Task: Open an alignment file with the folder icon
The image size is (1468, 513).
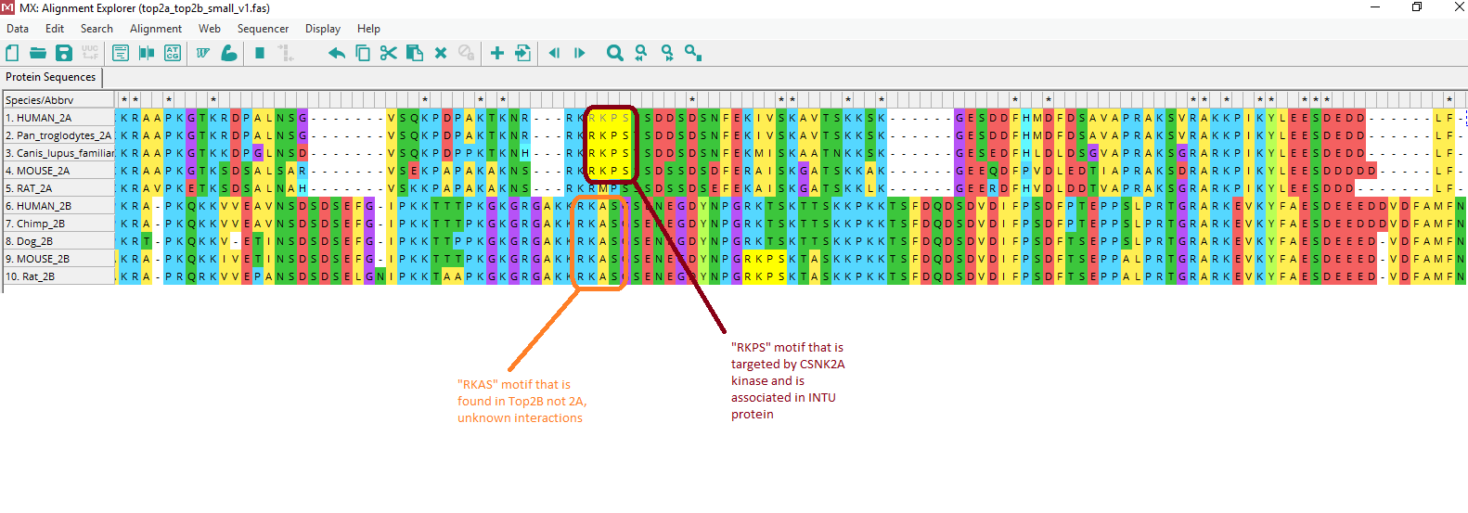Action: tap(38, 54)
